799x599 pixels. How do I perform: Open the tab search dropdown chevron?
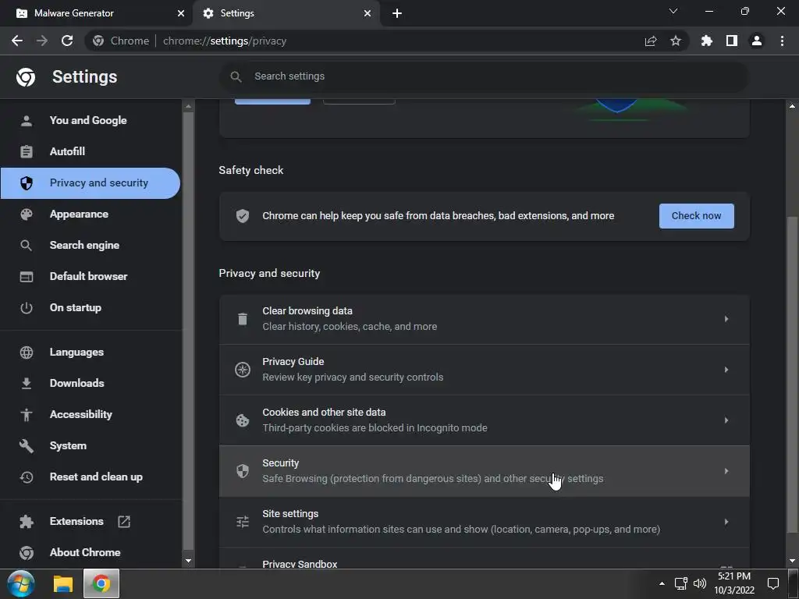tap(673, 11)
